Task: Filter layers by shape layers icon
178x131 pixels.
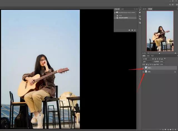Action: [160, 59]
